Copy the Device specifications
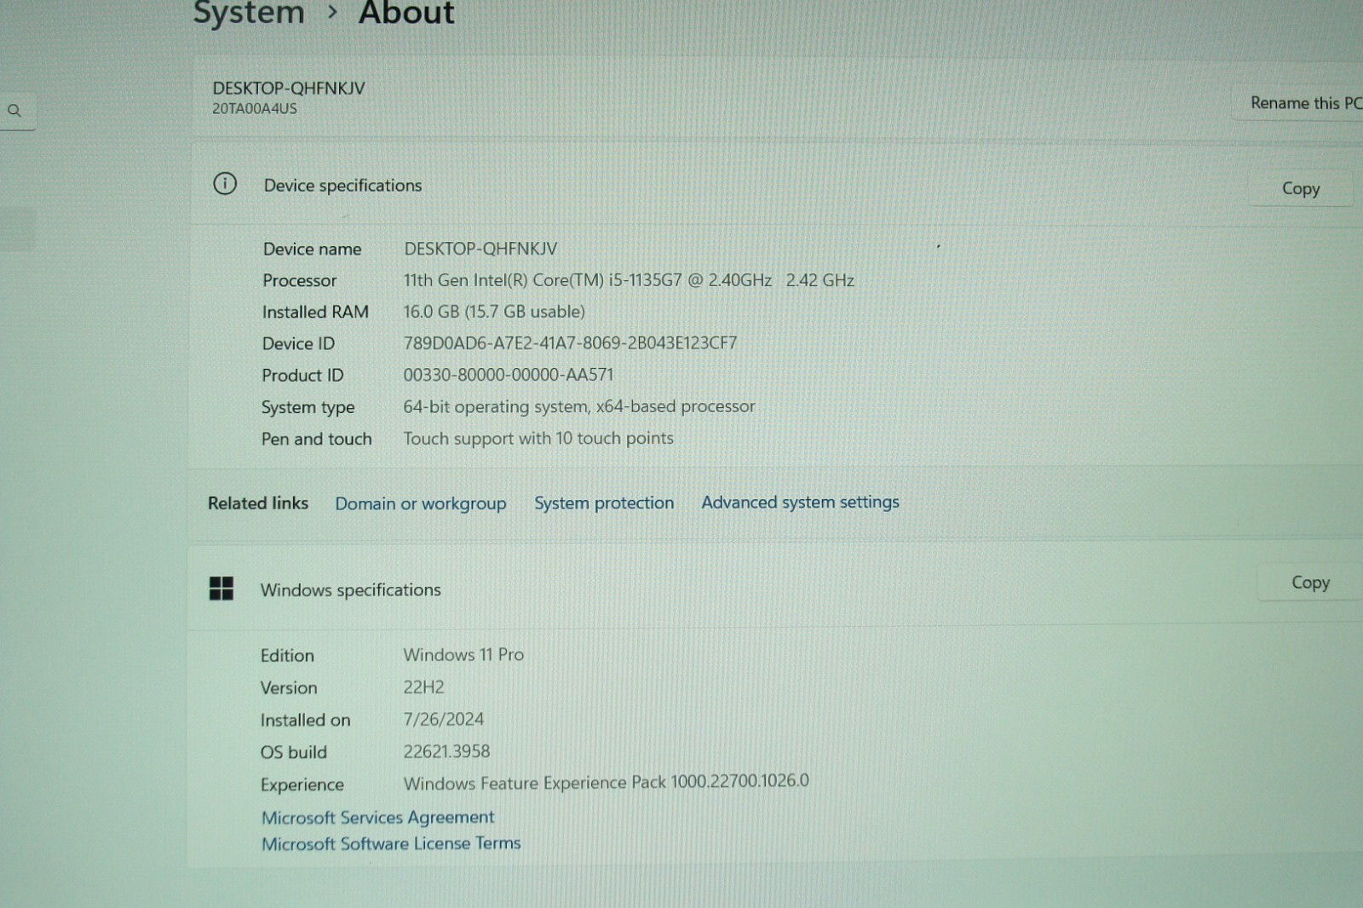 coord(1300,189)
